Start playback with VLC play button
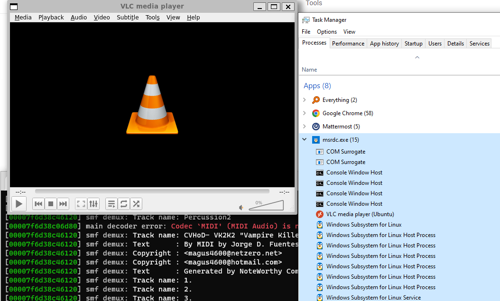 19,204
